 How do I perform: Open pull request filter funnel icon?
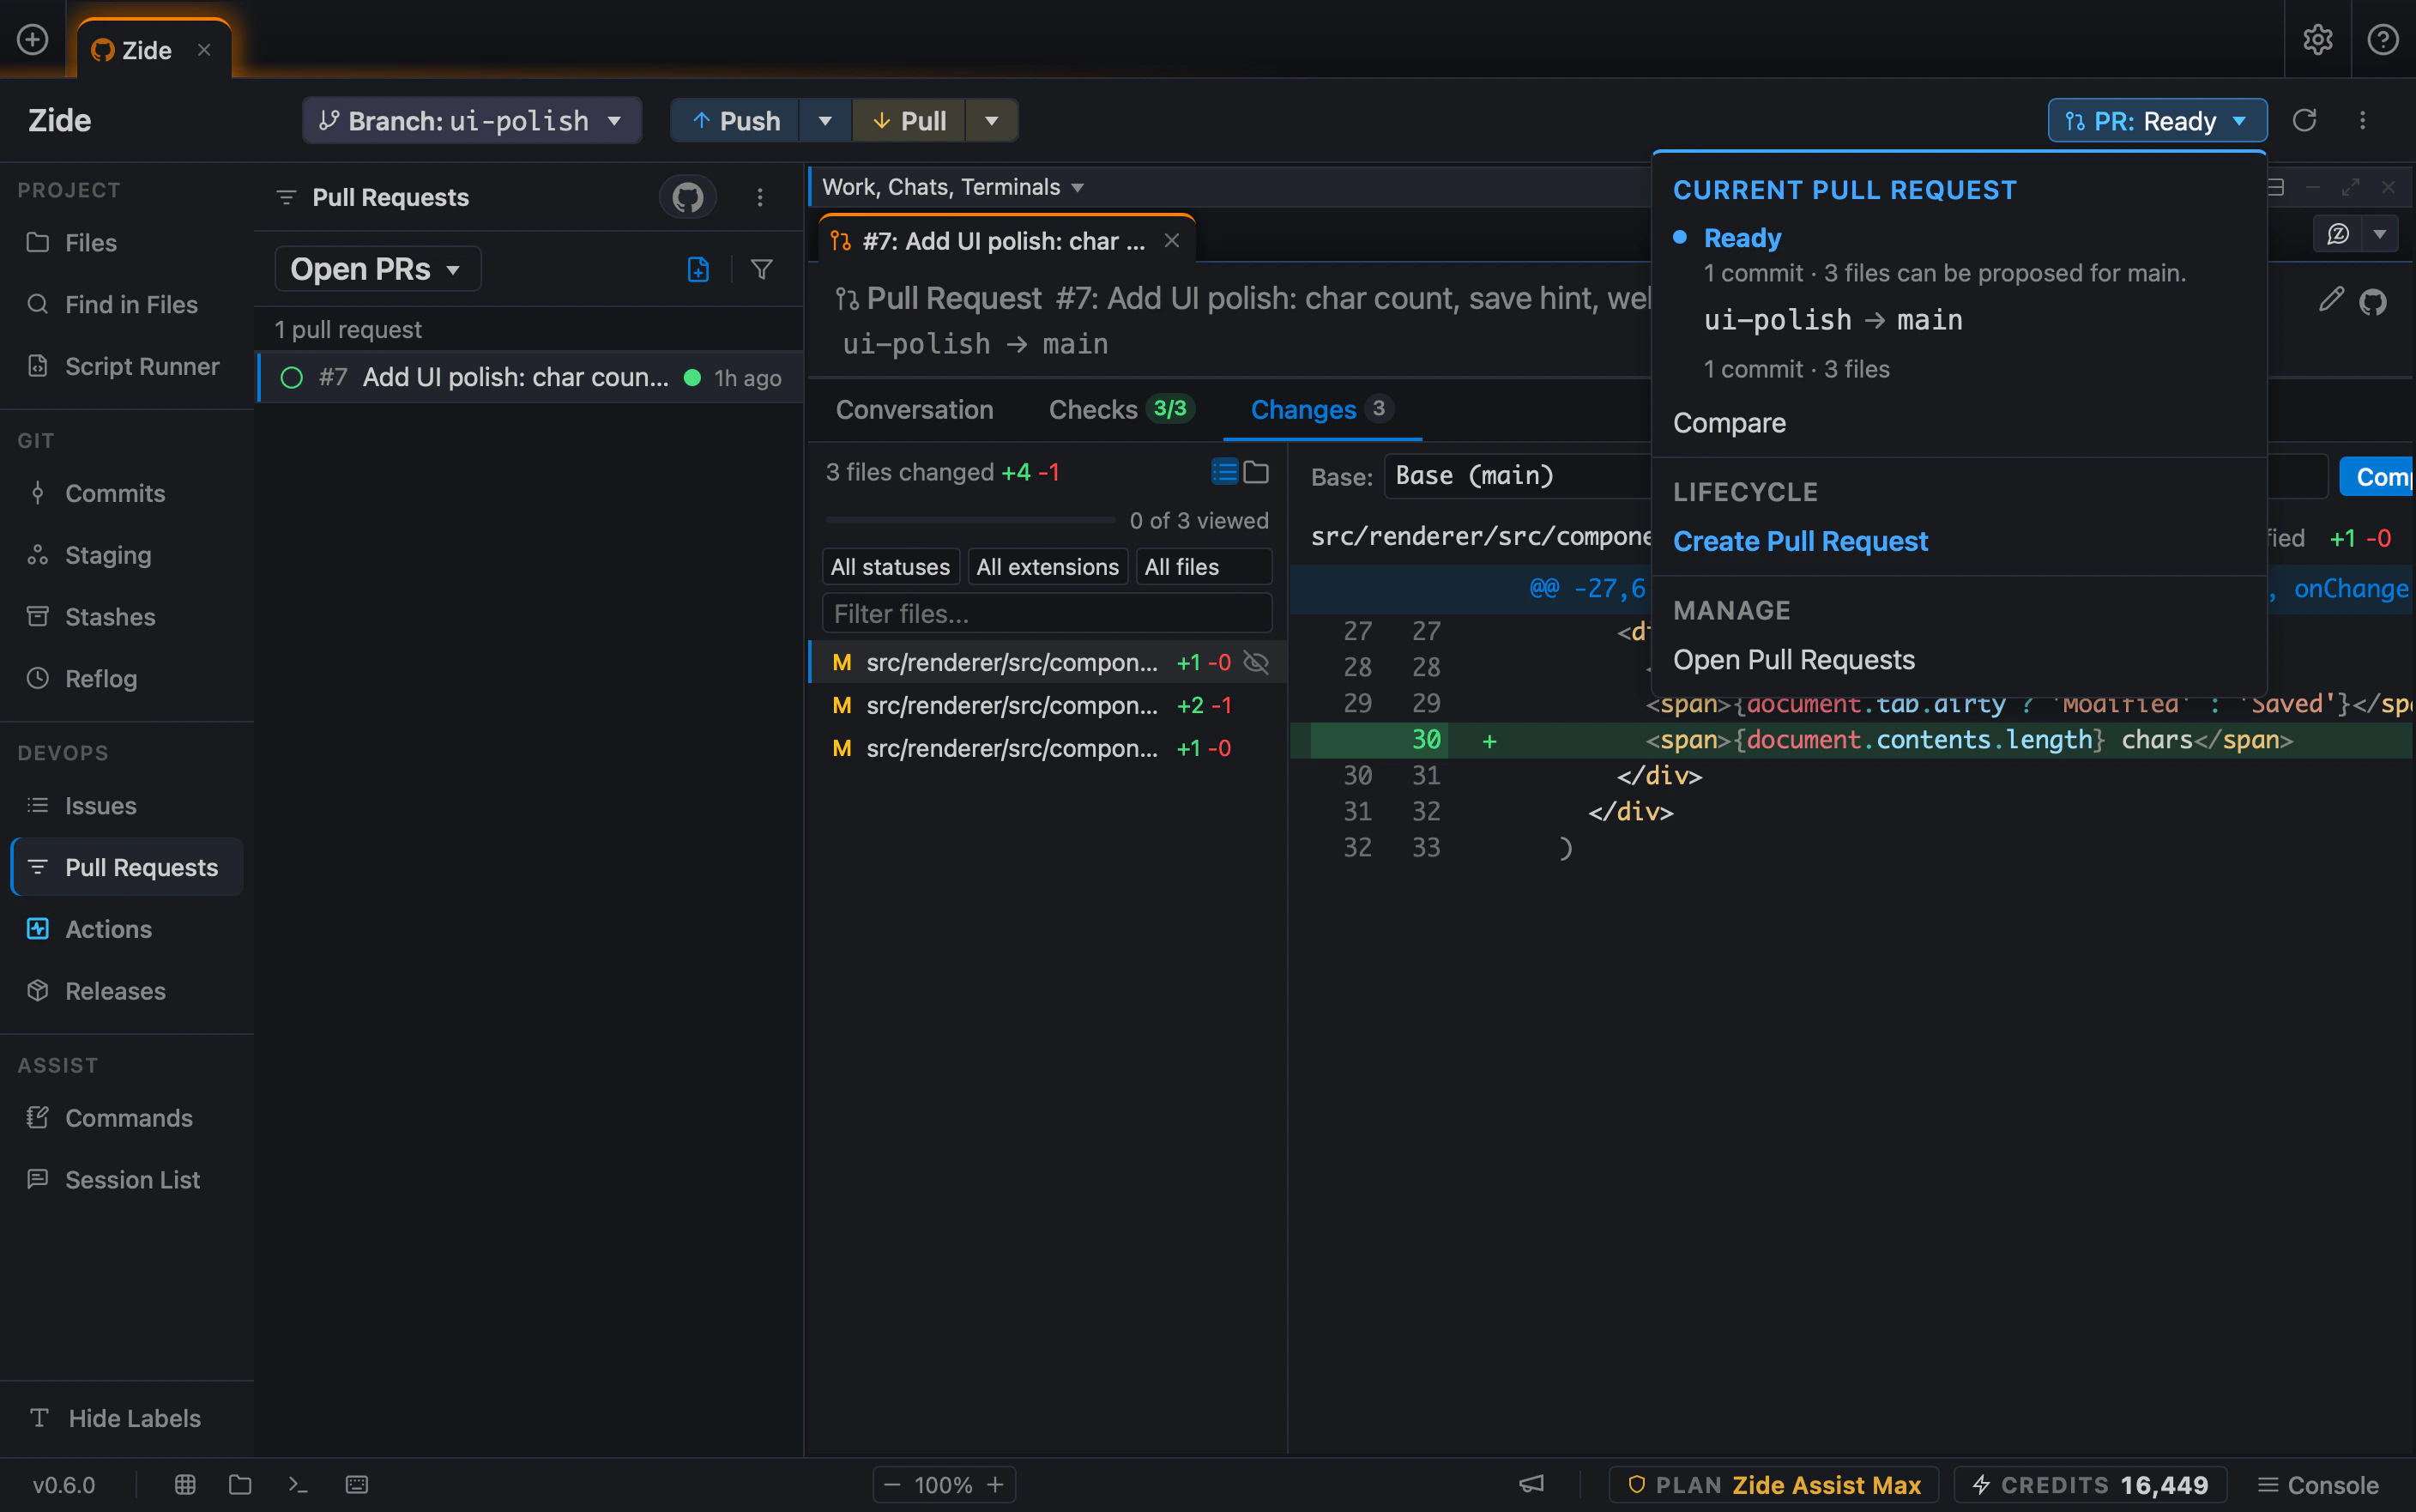coord(762,269)
